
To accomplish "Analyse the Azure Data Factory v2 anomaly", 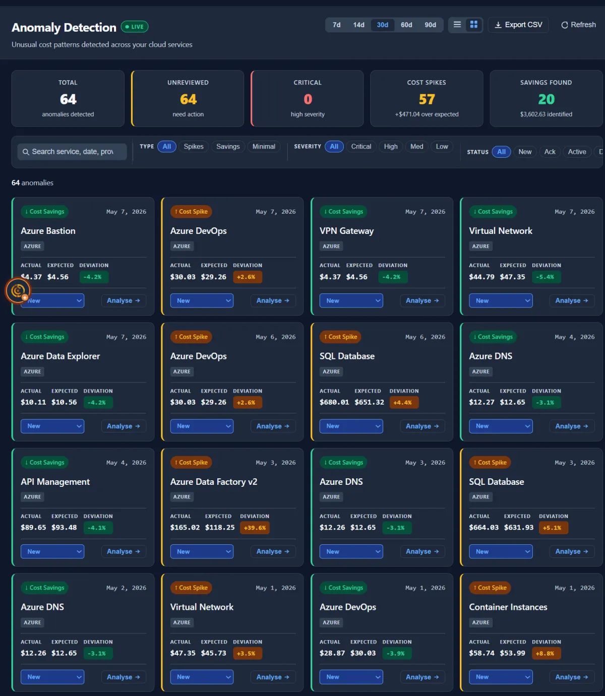I will pos(273,551).
